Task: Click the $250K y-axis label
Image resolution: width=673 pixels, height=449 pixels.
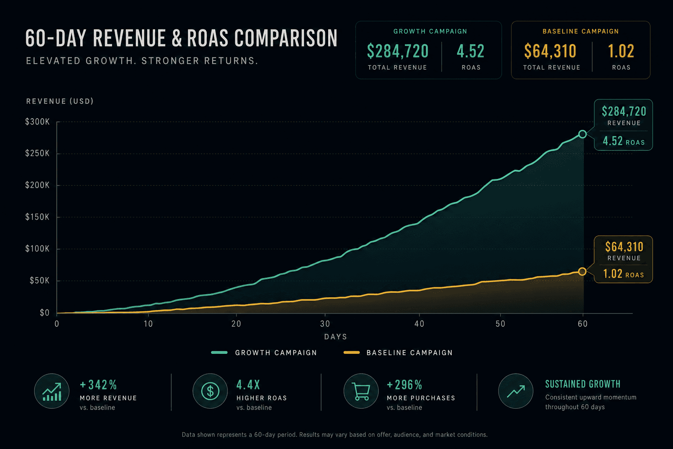Action: click(37, 153)
